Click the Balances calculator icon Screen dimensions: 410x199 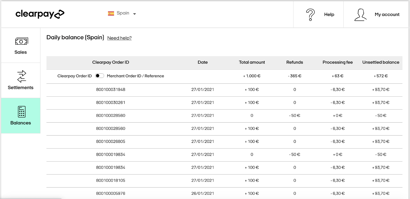22,112
